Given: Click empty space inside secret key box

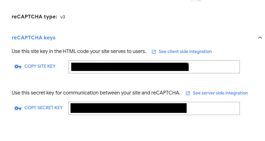Looking at the screenshot, I should click(x=213, y=108).
